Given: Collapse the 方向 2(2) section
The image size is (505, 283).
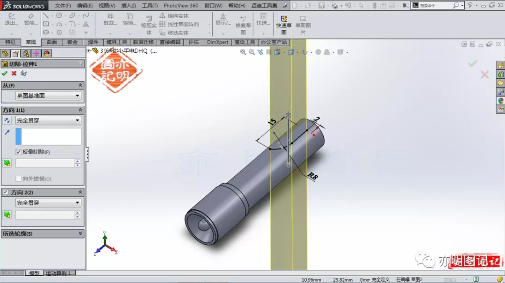Looking at the screenshot, I should [80, 192].
